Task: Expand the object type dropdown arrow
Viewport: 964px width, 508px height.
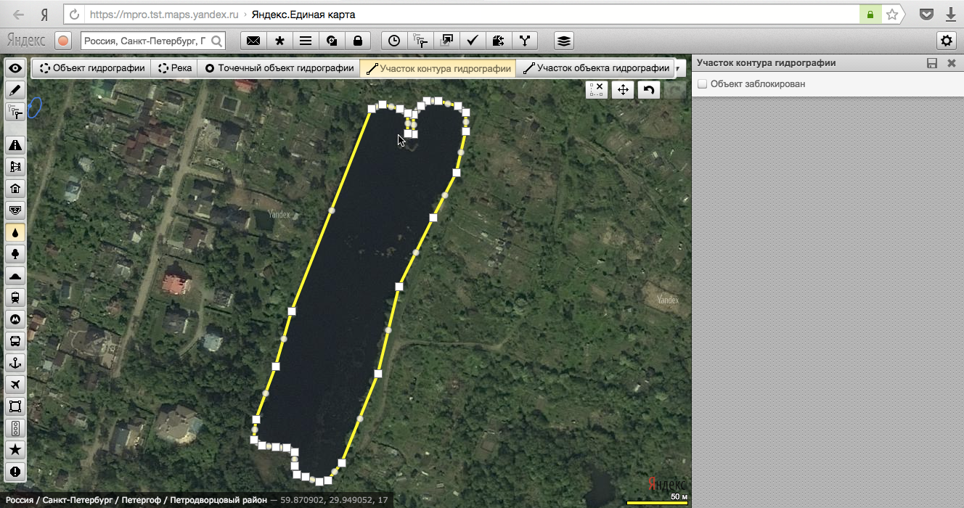Action: 679,68
